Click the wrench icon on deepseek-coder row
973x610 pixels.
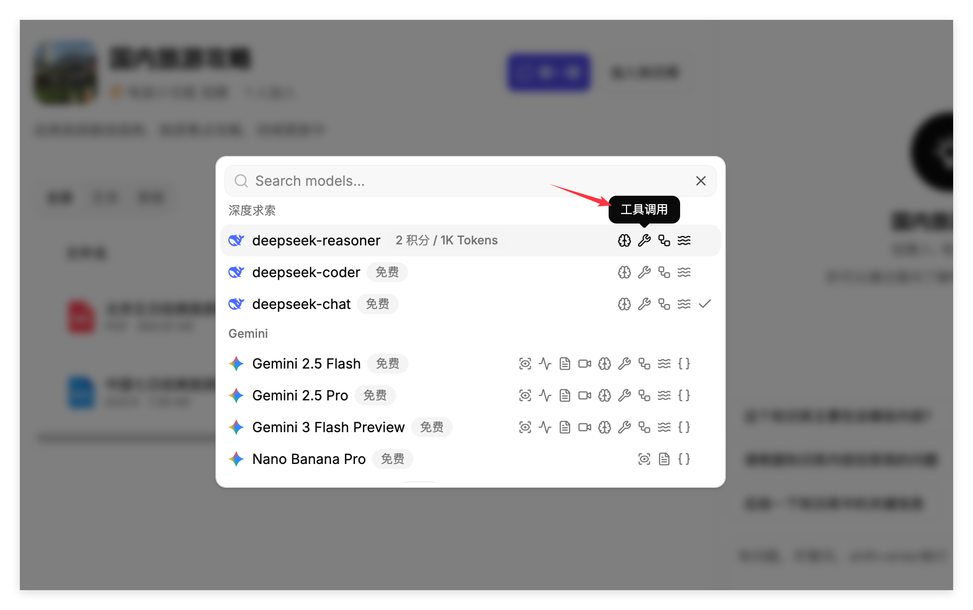point(644,272)
